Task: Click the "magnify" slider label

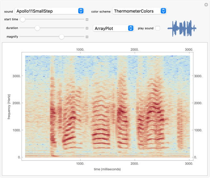Action: (x=12, y=37)
